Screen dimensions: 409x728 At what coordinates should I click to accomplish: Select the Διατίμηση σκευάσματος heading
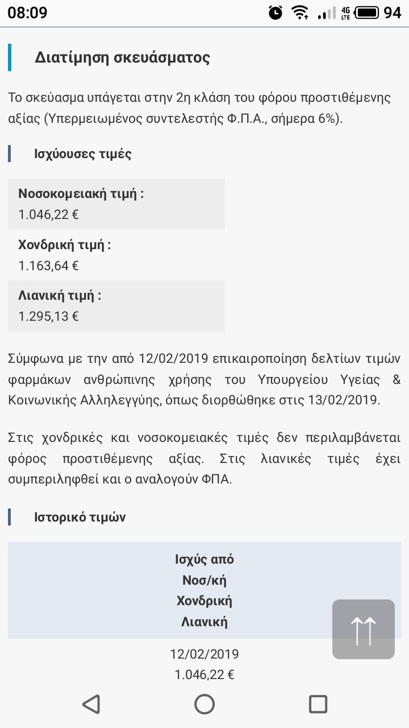click(x=123, y=57)
